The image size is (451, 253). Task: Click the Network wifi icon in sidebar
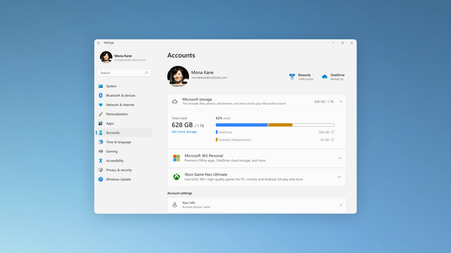pos(100,104)
